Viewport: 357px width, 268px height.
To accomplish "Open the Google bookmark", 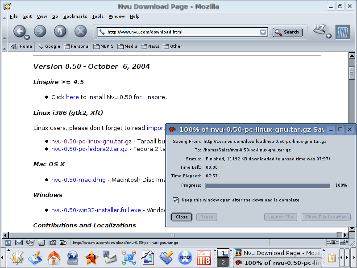I will [49, 46].
